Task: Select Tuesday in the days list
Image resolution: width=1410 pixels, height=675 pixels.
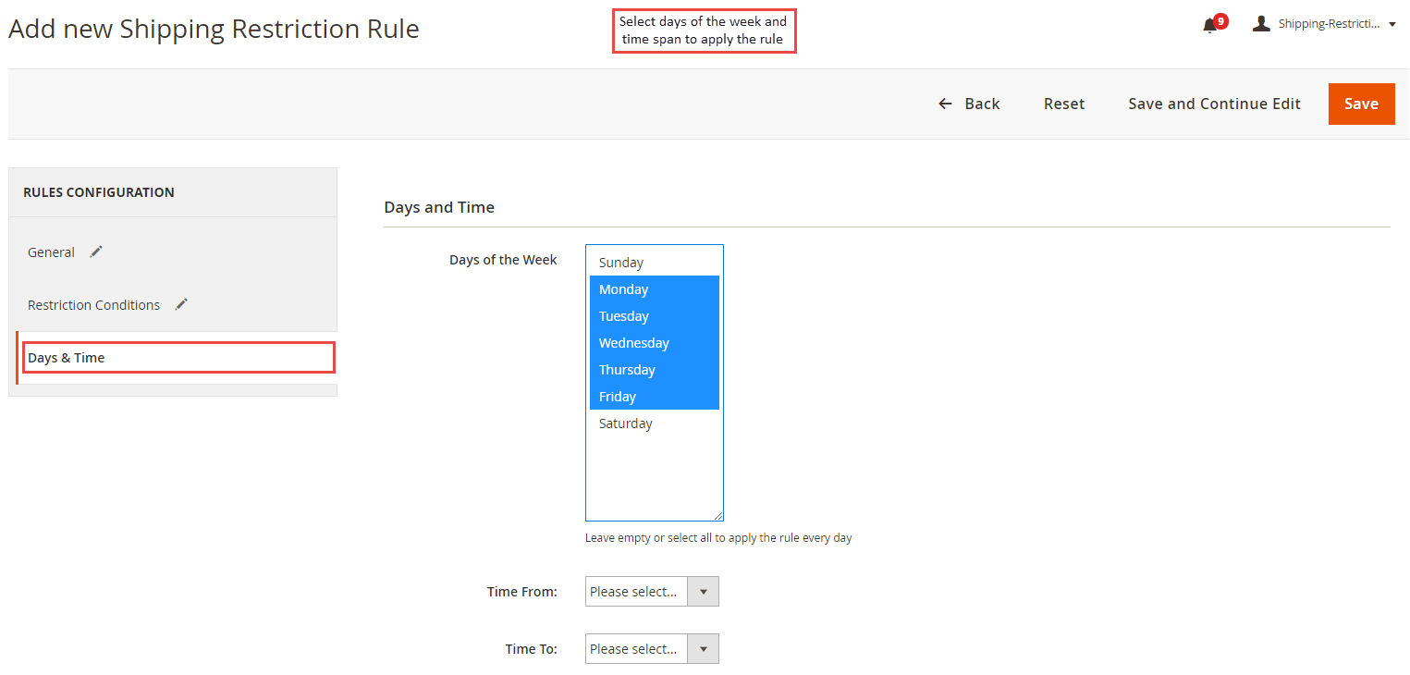Action: click(x=655, y=316)
